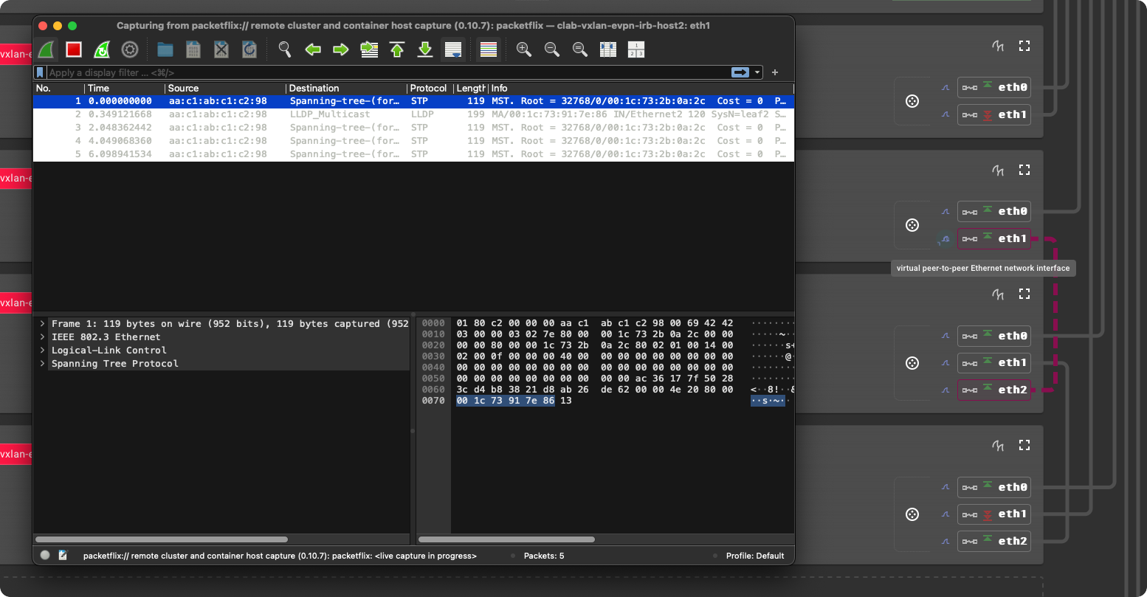The width and height of the screenshot is (1147, 597).
Task: Open the filter apply dropdown arrow
Action: [758, 72]
